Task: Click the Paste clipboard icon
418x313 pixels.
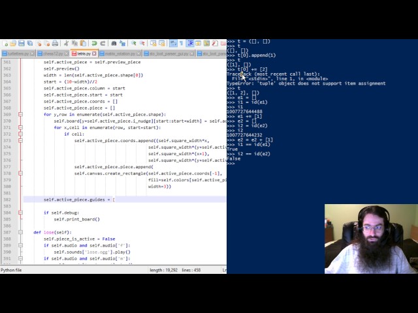Action: (83, 44)
